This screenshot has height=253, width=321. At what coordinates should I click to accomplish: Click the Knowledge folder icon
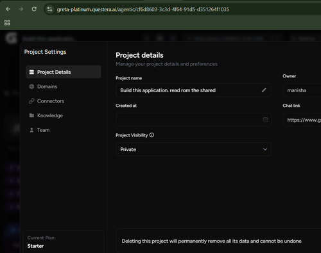[31, 115]
